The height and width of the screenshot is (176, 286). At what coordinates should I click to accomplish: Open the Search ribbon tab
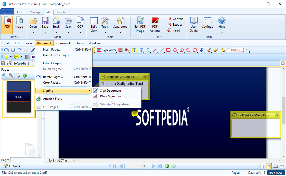point(60,12)
